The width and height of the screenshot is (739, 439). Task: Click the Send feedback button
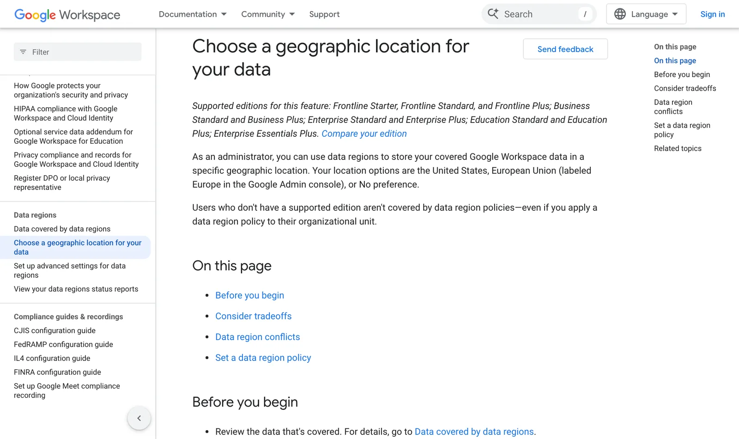click(565, 49)
